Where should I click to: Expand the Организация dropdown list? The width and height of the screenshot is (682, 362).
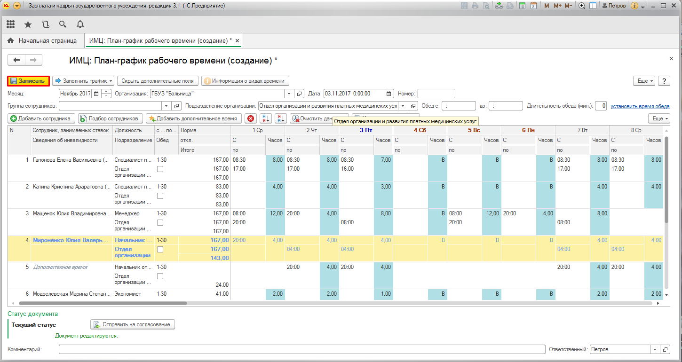[x=289, y=94]
